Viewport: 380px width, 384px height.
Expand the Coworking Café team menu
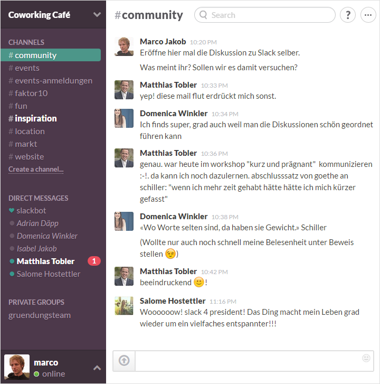coord(97,14)
